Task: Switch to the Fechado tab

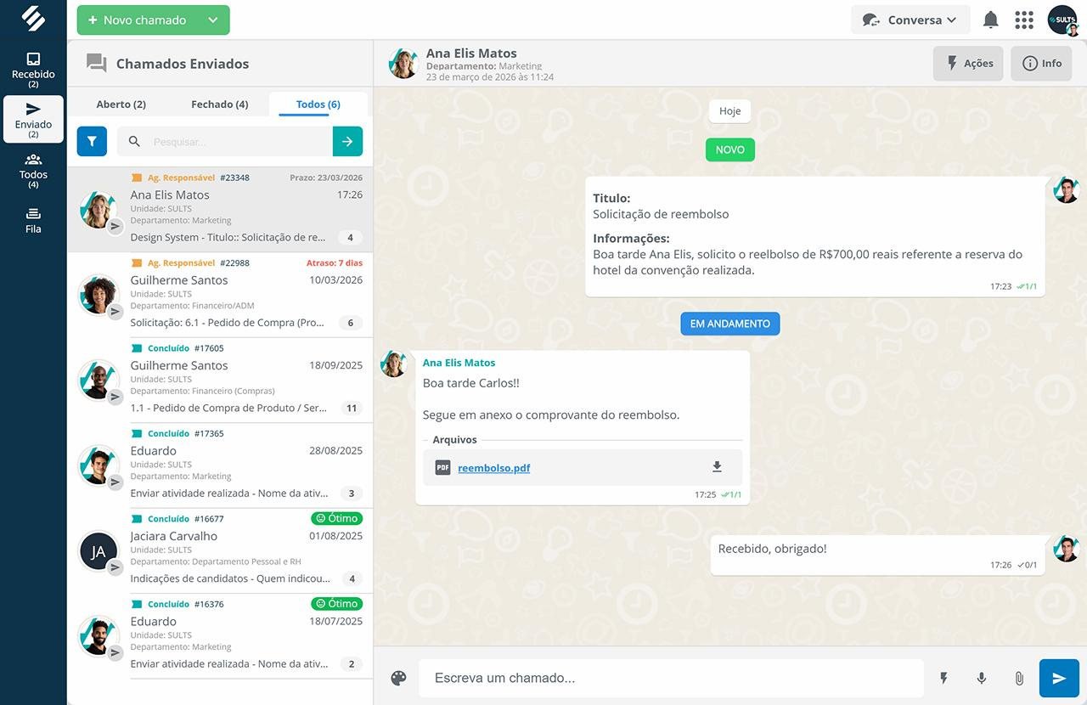Action: coord(219,104)
